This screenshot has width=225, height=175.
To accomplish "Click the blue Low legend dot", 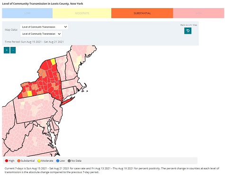I will [58, 161].
